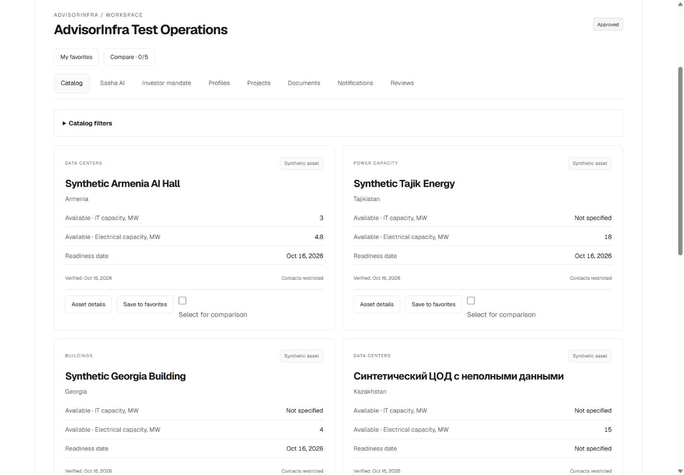
Task: Click the Synthetic Armenia AI Hall title
Action: pos(122,184)
